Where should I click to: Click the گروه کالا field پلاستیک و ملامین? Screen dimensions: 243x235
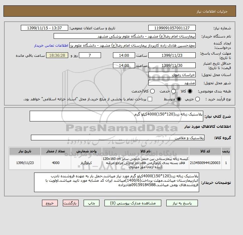pyautogui.click(x=118, y=138)
